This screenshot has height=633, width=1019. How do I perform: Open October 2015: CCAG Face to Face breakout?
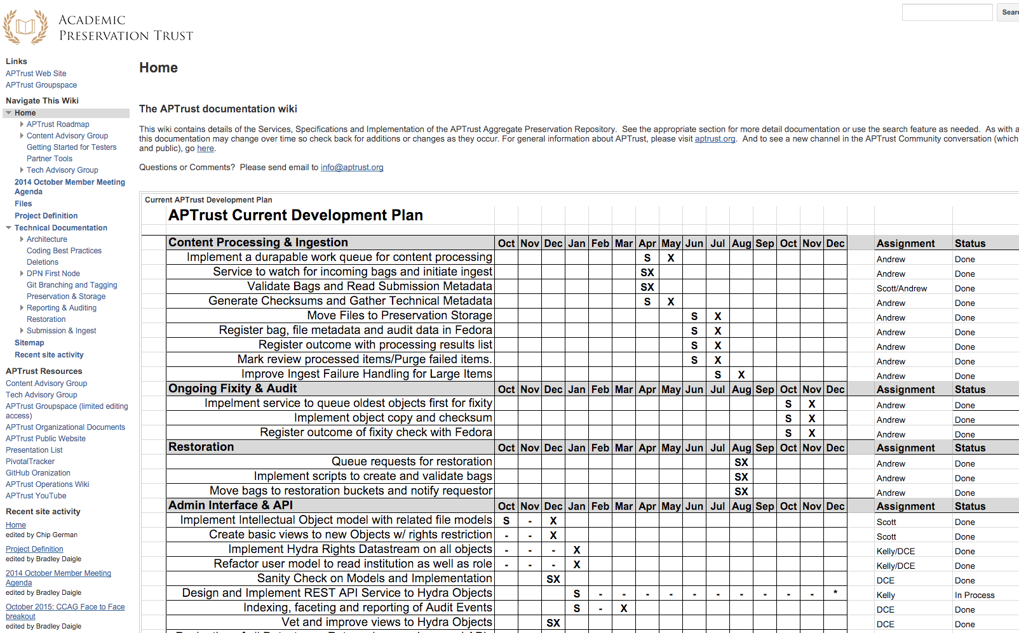click(65, 611)
